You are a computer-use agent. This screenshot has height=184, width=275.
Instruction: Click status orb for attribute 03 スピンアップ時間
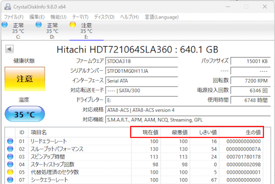(10, 157)
